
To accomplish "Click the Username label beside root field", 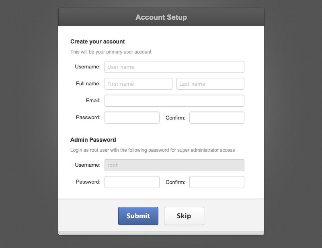I will tap(88, 165).
